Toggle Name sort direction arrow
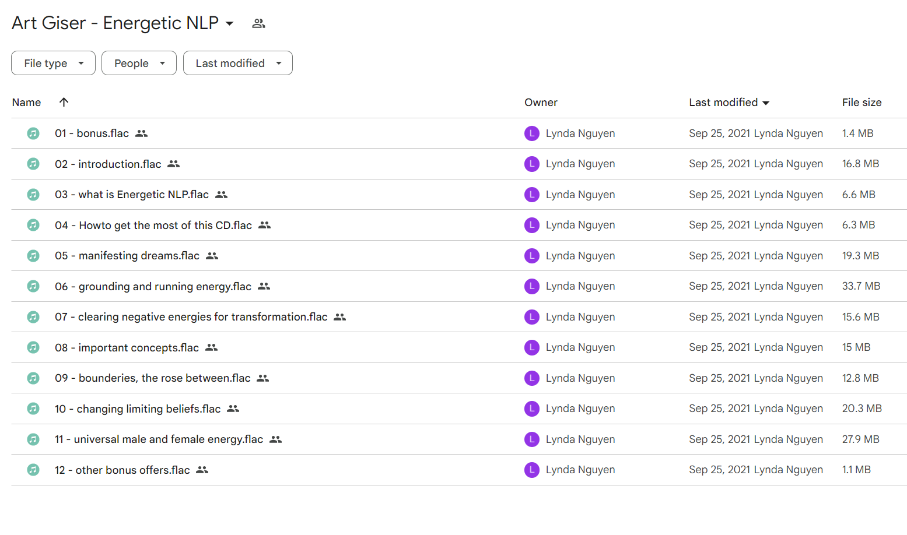 (x=64, y=102)
